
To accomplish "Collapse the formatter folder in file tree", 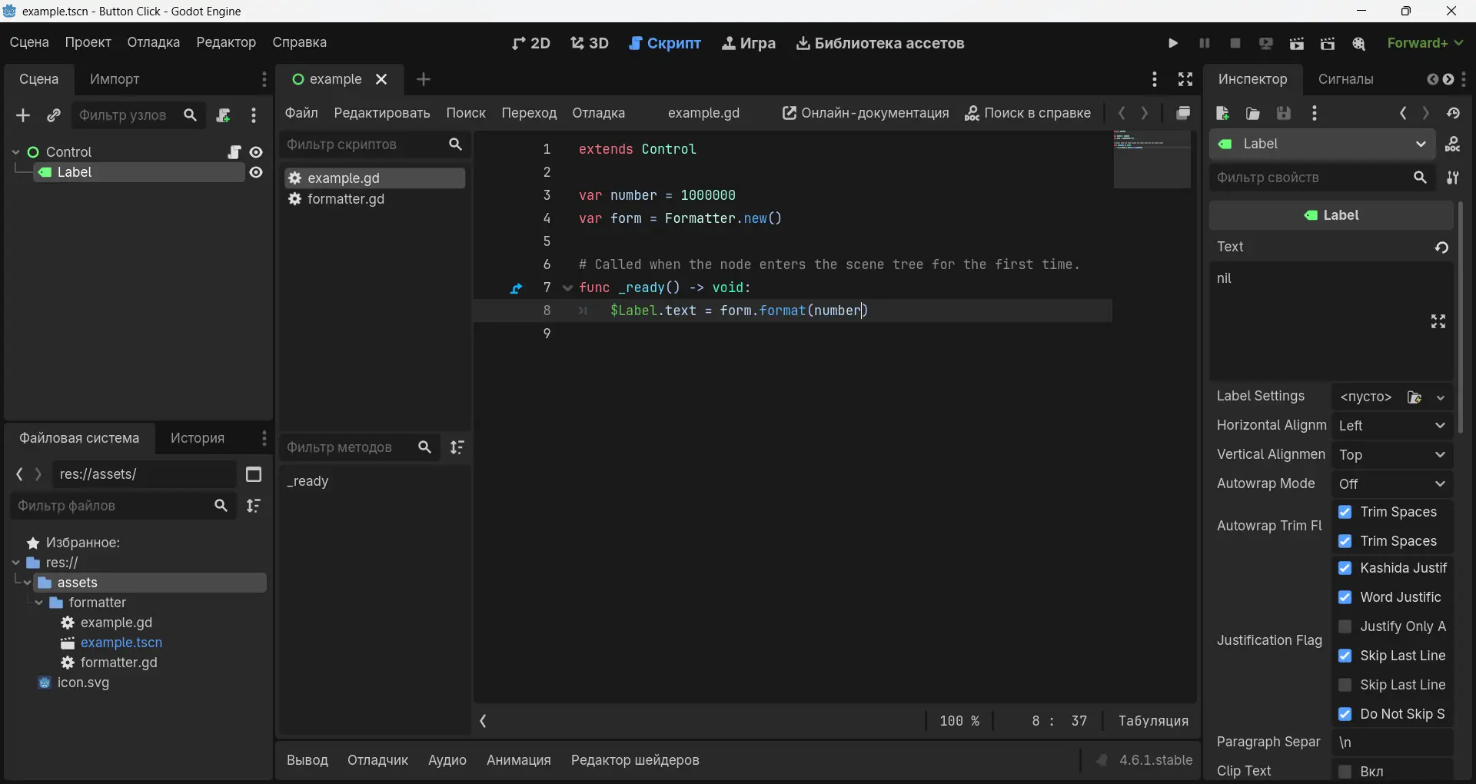I will pyautogui.click(x=39, y=603).
